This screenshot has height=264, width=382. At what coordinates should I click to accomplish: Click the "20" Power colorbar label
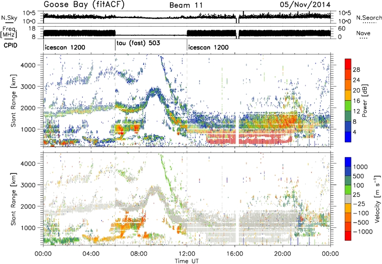[356, 91]
